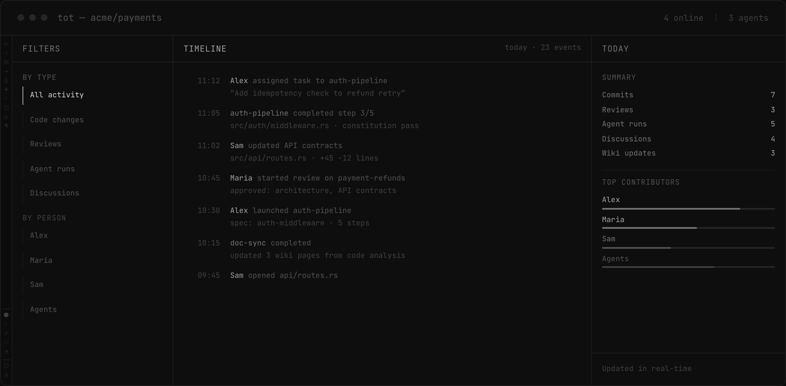The height and width of the screenshot is (386, 786).
Task: Click the double-arrow icon in the left rail
Action: pos(6,72)
